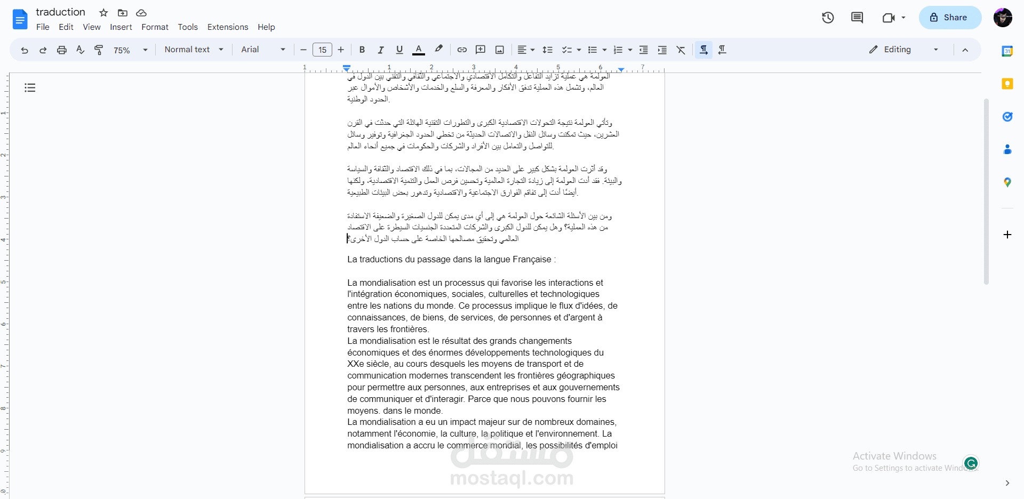The height and width of the screenshot is (499, 1024).
Task: Open the Arial font dropdown
Action: click(x=263, y=50)
